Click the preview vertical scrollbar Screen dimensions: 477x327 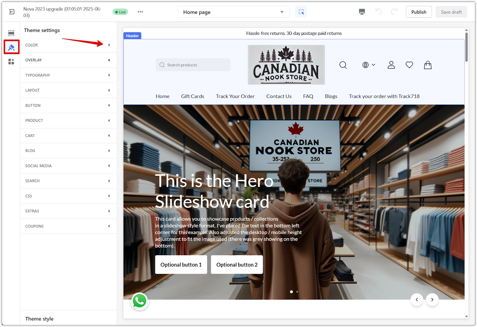tap(467, 48)
